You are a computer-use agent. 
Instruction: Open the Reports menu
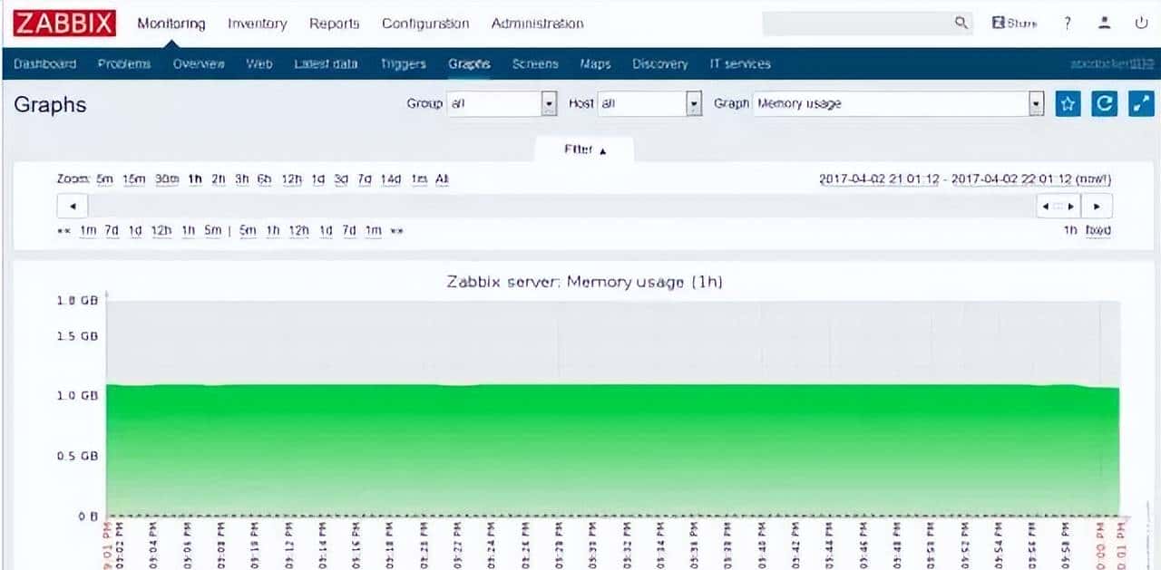pyautogui.click(x=334, y=24)
